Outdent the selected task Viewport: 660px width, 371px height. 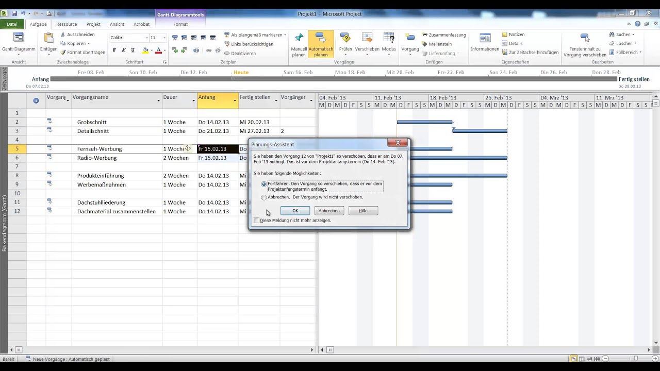coord(175,50)
